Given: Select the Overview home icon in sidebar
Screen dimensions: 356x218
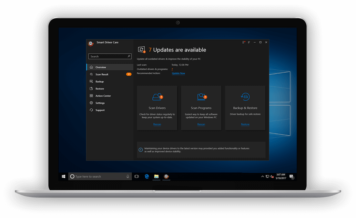Looking at the screenshot, I should (x=92, y=67).
